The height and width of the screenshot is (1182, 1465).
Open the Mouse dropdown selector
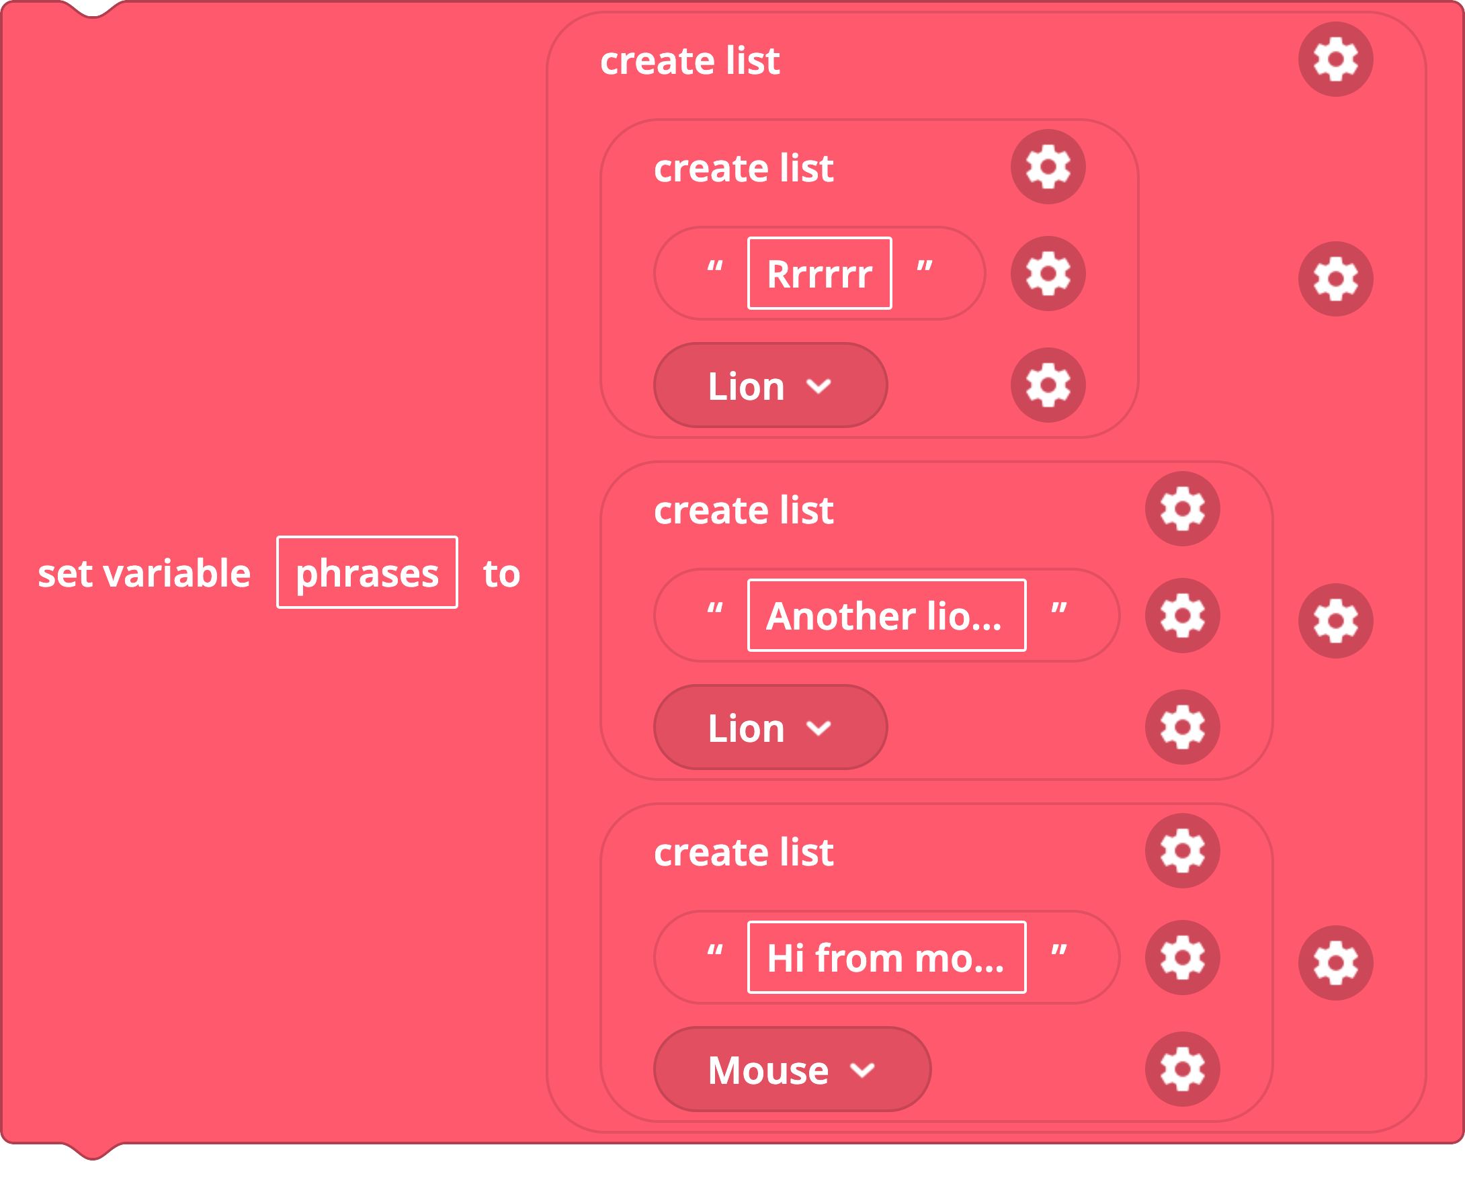pyautogui.click(x=792, y=1069)
